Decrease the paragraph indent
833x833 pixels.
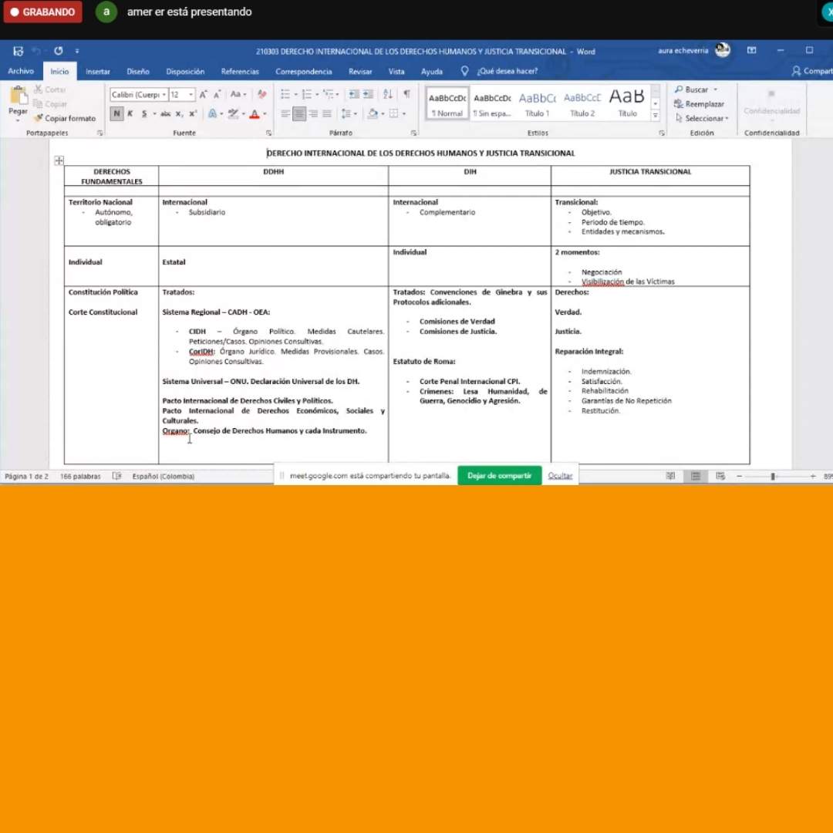click(354, 95)
